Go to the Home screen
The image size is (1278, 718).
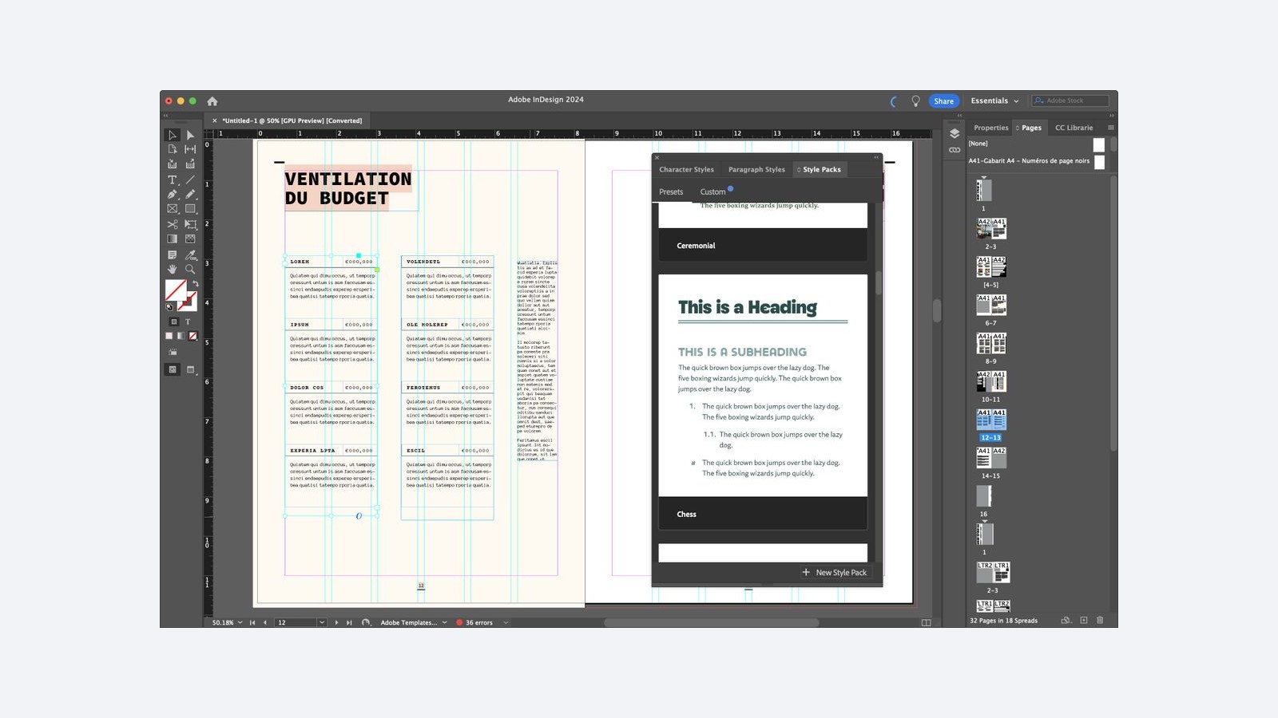(x=212, y=101)
